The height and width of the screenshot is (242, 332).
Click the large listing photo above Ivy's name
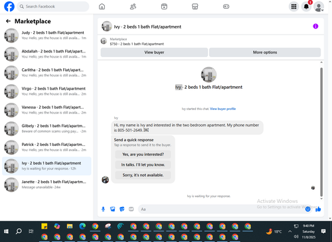[208, 74]
